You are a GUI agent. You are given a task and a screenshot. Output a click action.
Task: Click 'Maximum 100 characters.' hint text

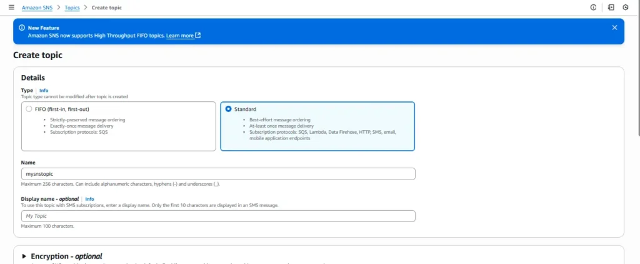point(47,226)
